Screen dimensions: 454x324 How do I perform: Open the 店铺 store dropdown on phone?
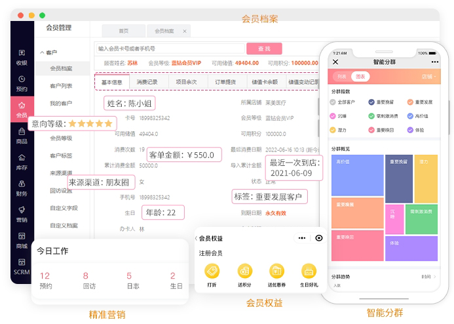(429, 77)
